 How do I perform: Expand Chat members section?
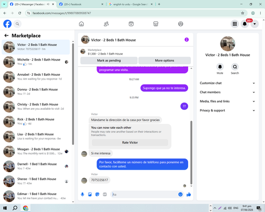click(x=227, y=92)
